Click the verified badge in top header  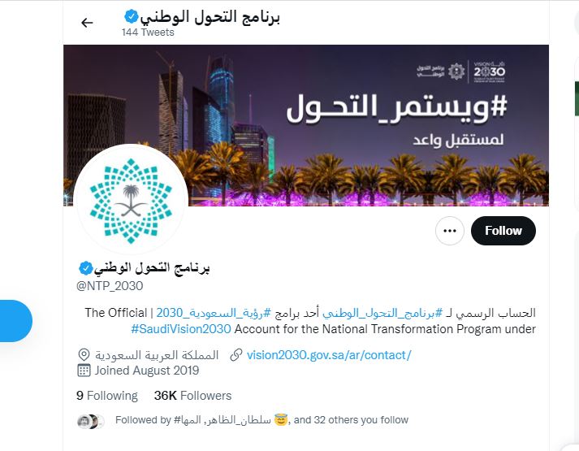click(131, 16)
